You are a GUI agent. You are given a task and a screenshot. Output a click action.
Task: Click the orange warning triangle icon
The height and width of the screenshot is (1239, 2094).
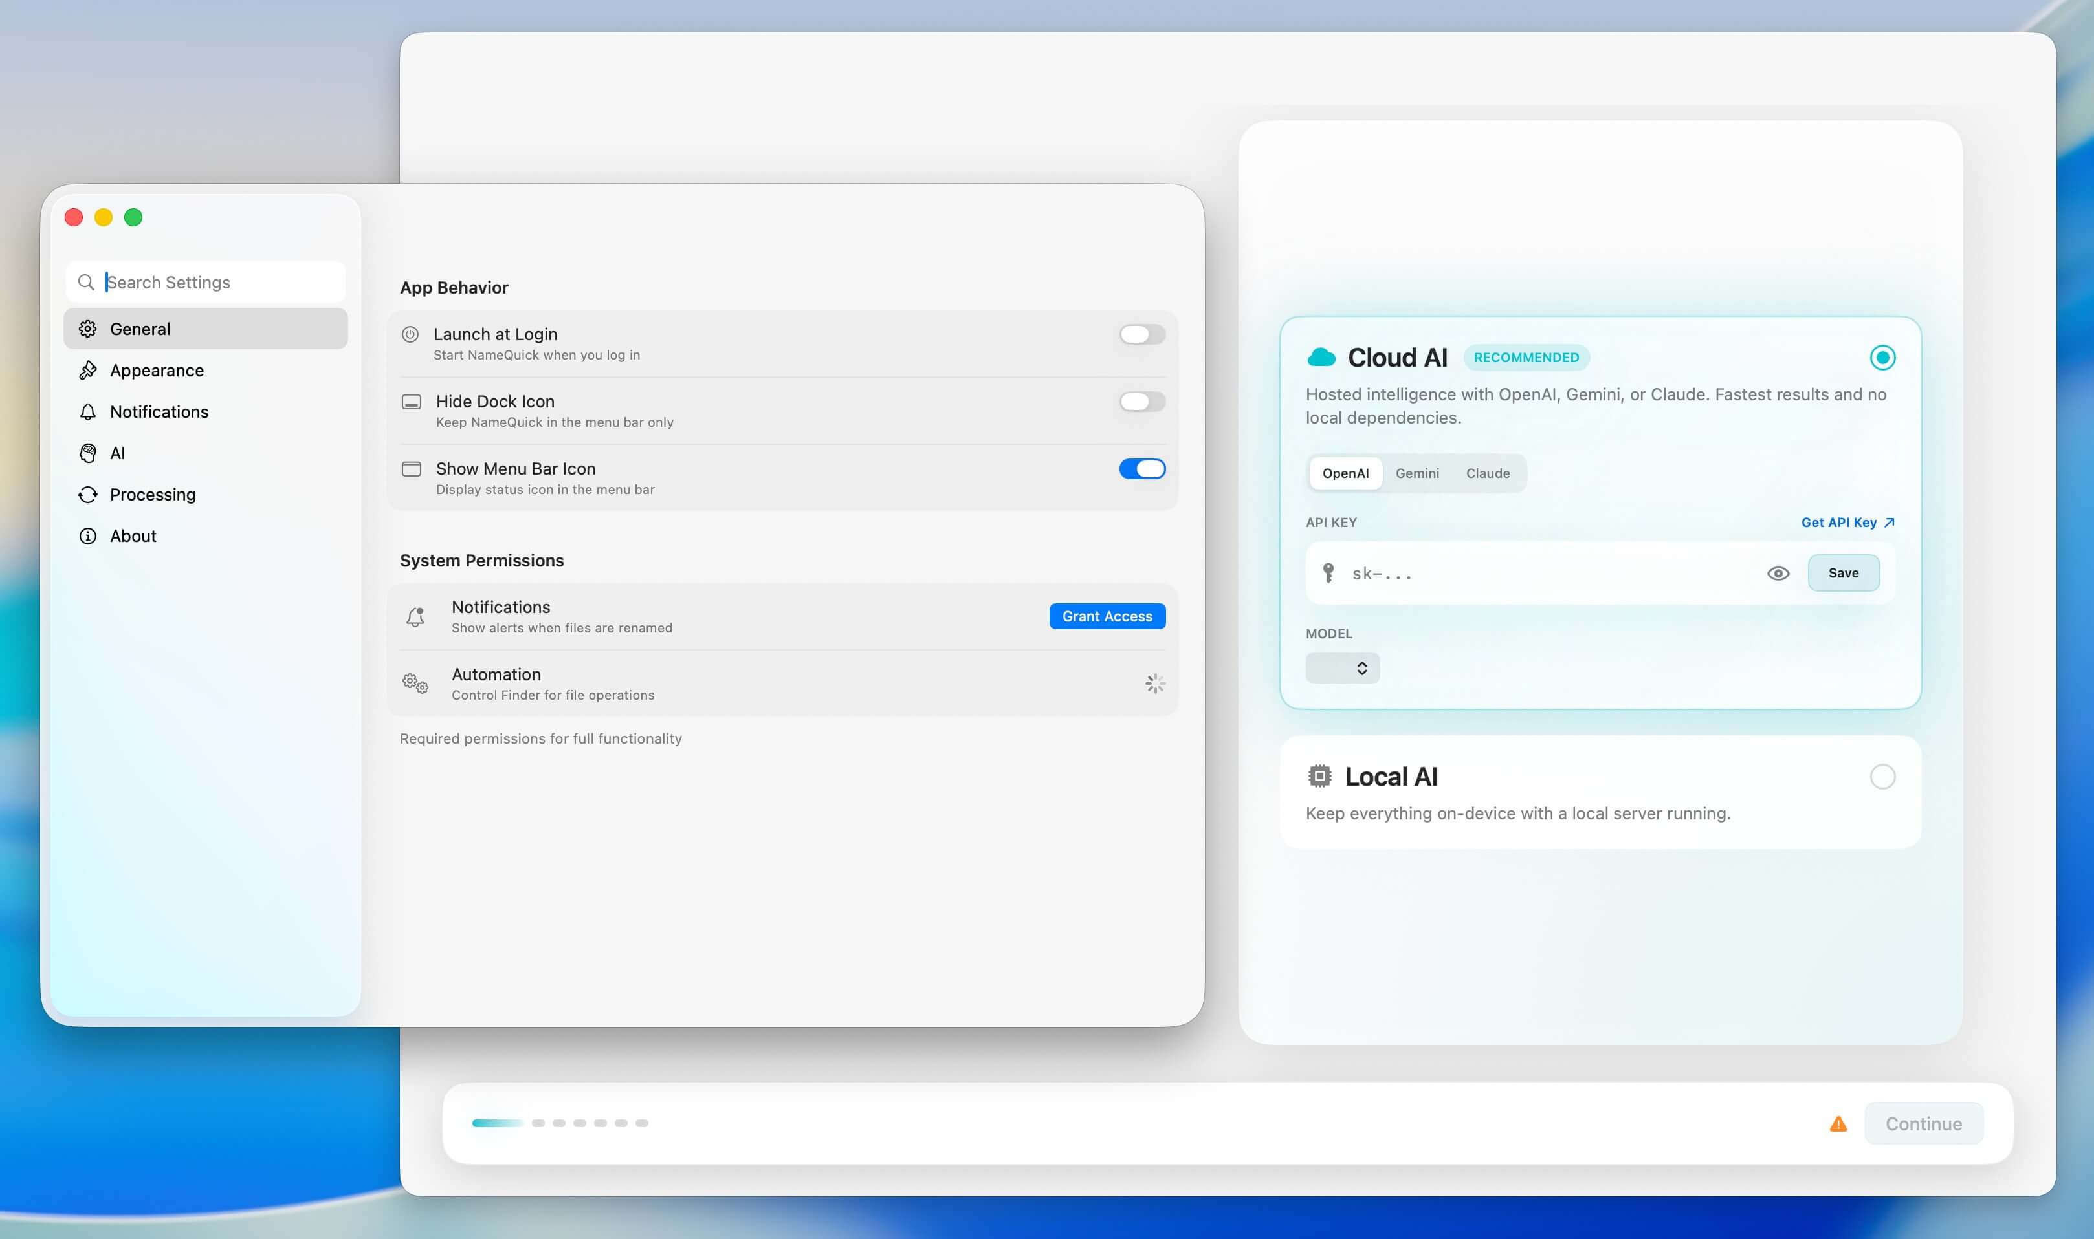point(1838,1124)
